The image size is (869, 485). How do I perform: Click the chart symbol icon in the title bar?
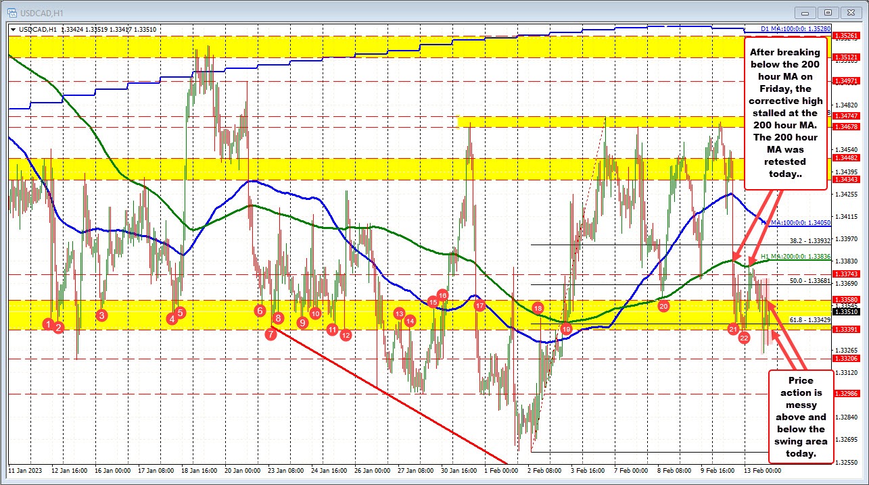click(x=13, y=11)
